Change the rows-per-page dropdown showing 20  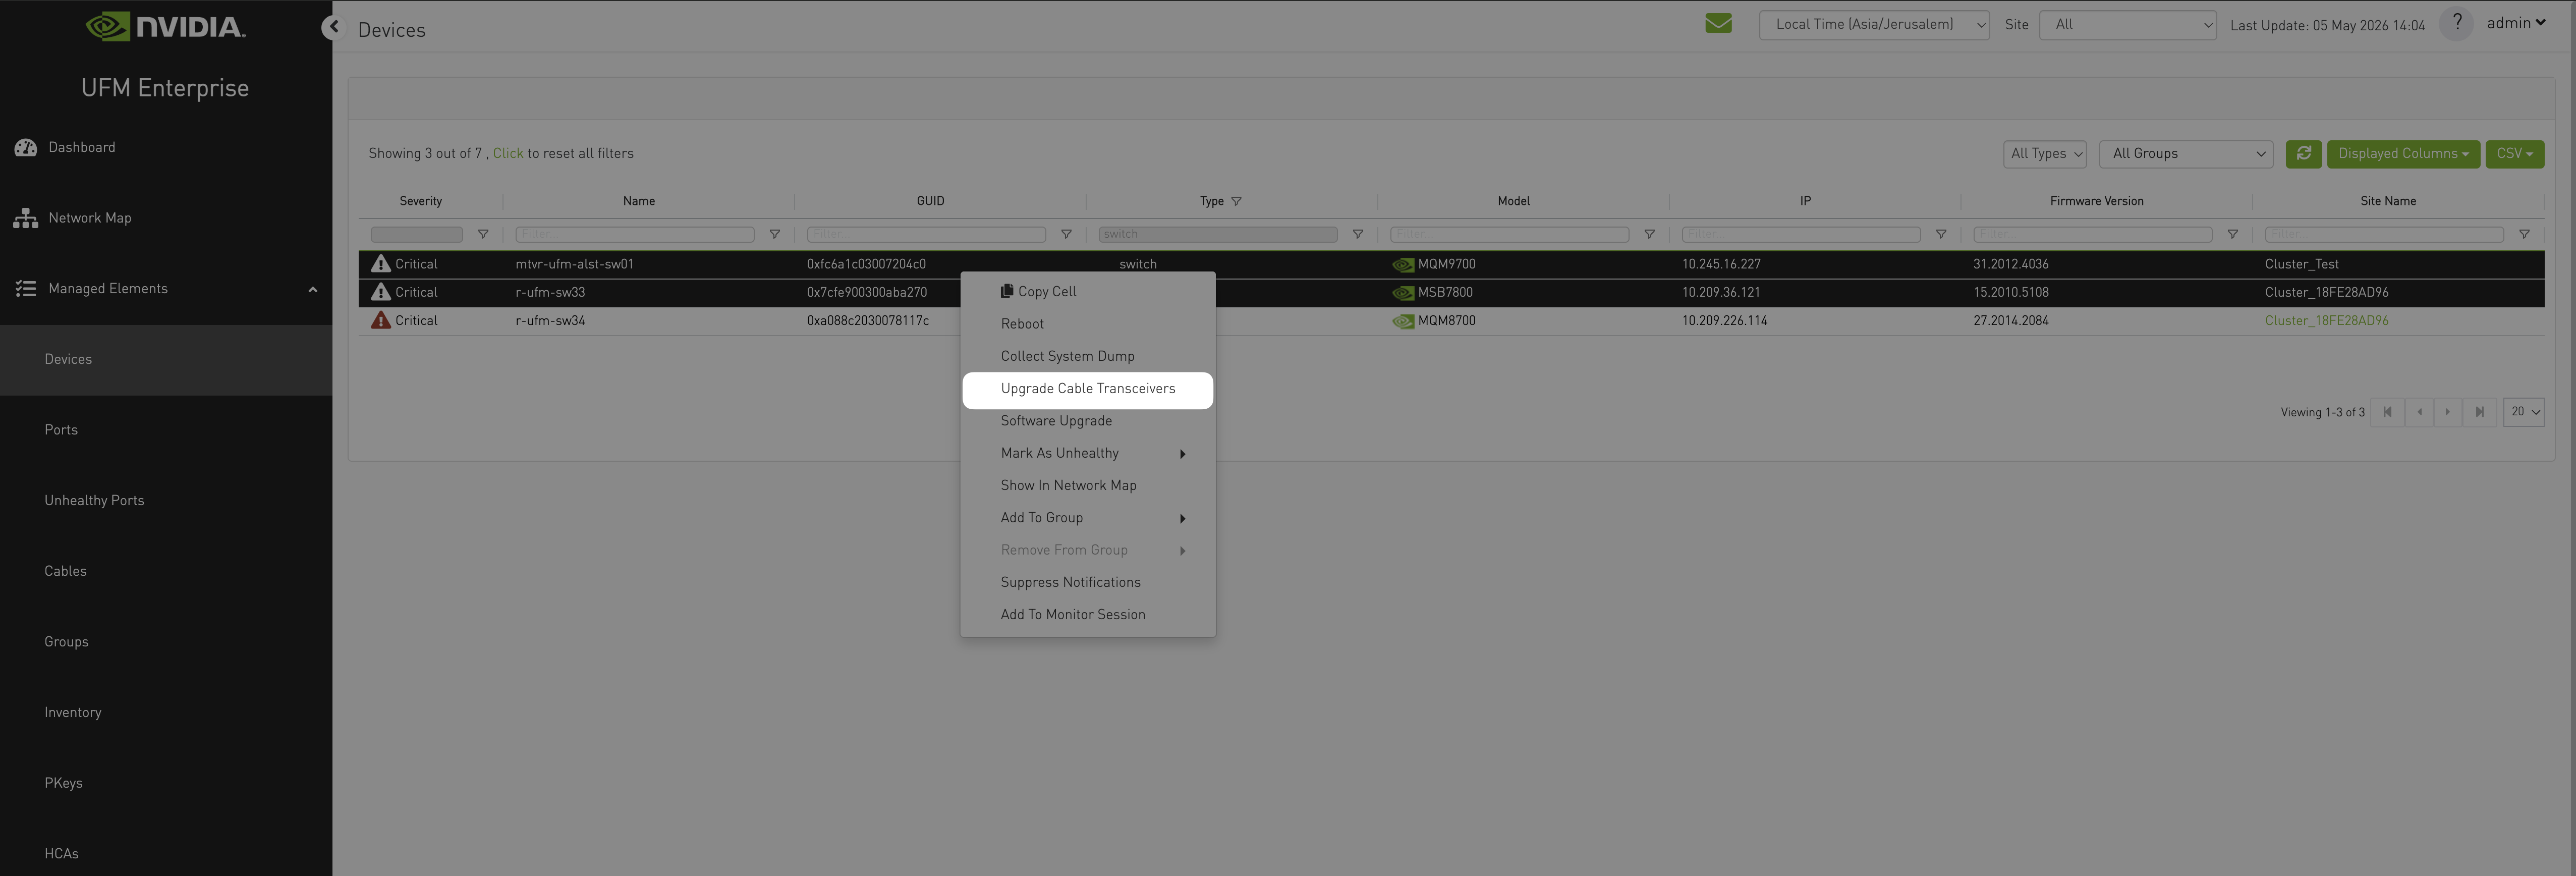(x=2523, y=412)
